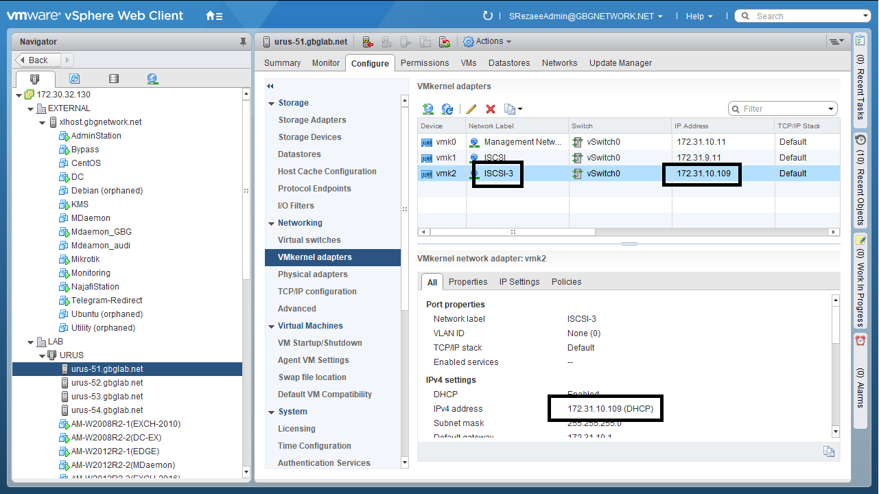This screenshot has height=494, width=879.
Task: Pin the Navigator panel
Action: [x=243, y=42]
